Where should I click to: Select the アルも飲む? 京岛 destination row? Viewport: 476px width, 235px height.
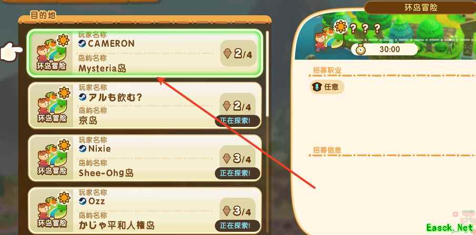pyautogui.click(x=145, y=105)
